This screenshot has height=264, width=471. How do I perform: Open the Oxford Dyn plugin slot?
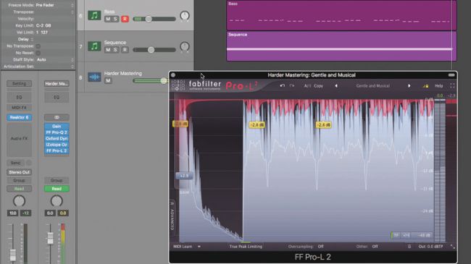point(57,139)
